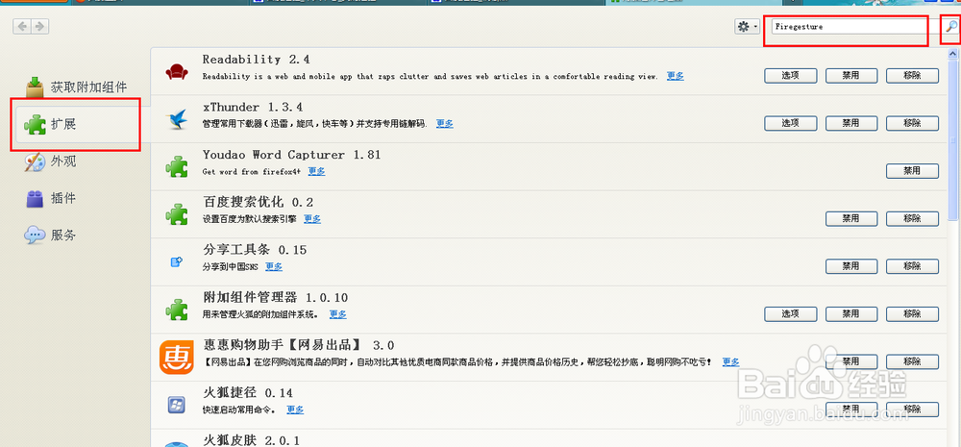The height and width of the screenshot is (447, 961).
Task: Click the 惠惠购物助手 orange icon
Action: tap(177, 357)
